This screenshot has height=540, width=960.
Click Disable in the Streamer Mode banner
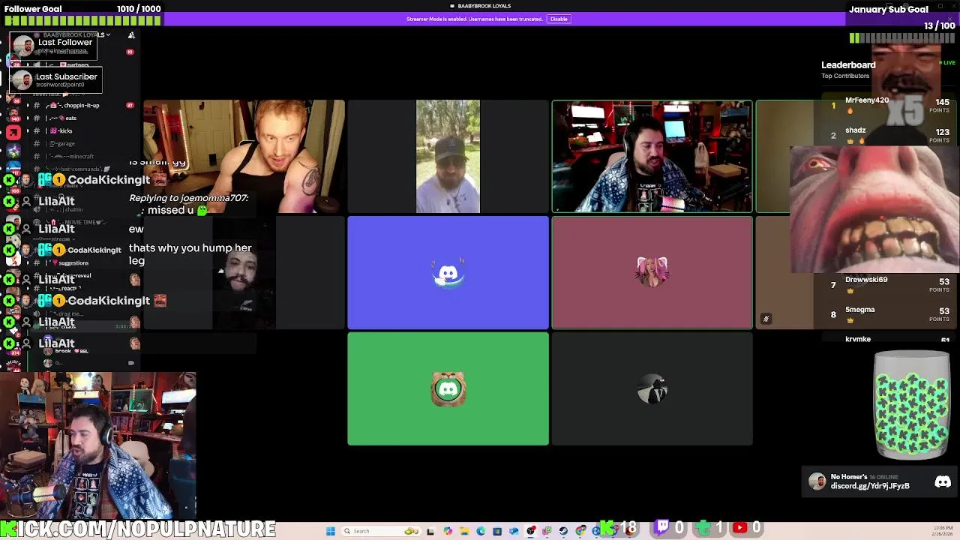click(559, 19)
